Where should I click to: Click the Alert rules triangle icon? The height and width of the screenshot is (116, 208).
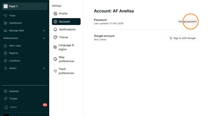tap(6, 46)
